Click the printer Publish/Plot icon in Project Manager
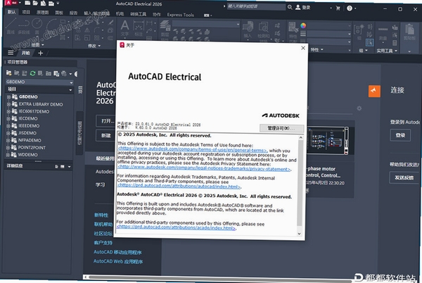This screenshot has height=283, width=422. point(64,73)
